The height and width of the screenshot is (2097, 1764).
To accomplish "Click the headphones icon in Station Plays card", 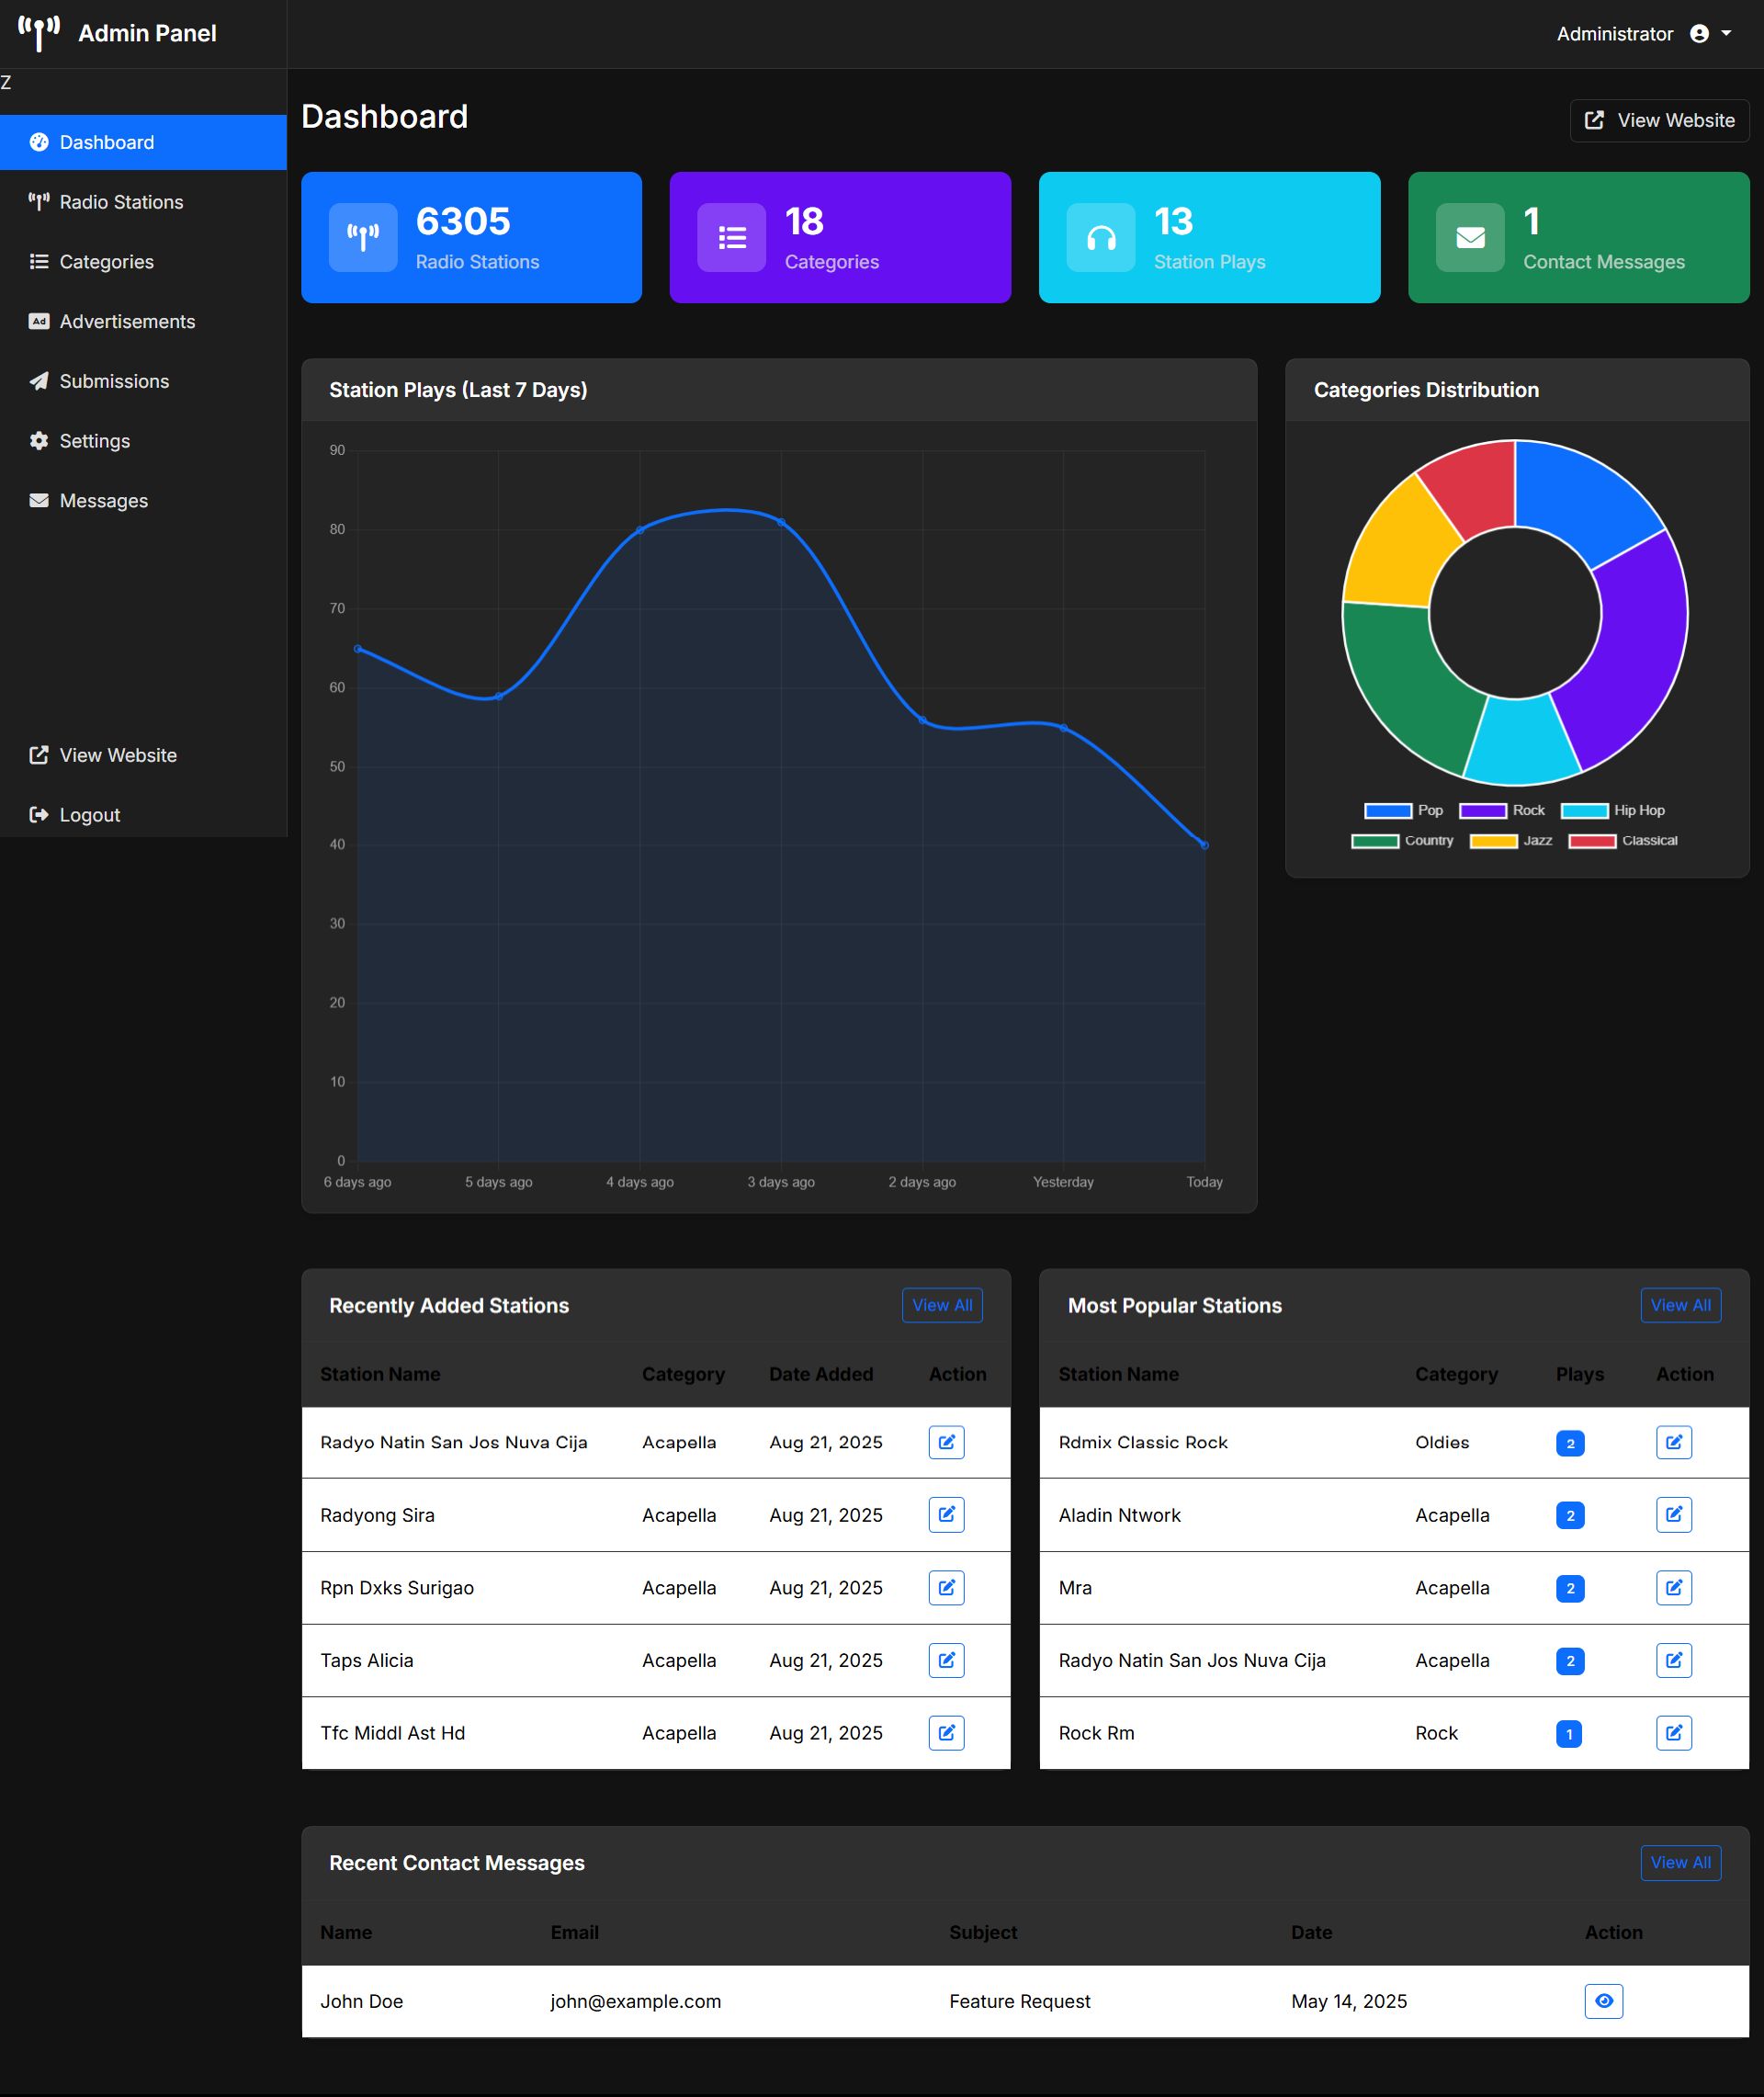I will (1101, 238).
